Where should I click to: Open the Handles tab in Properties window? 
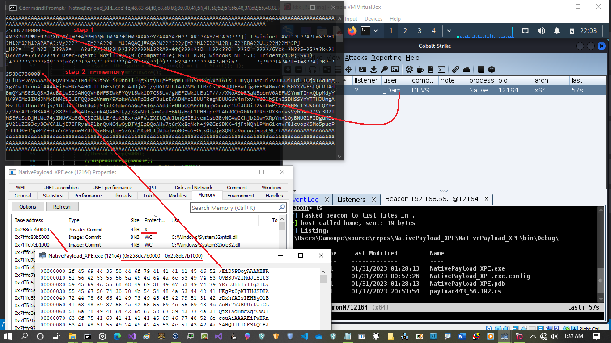tap(274, 196)
